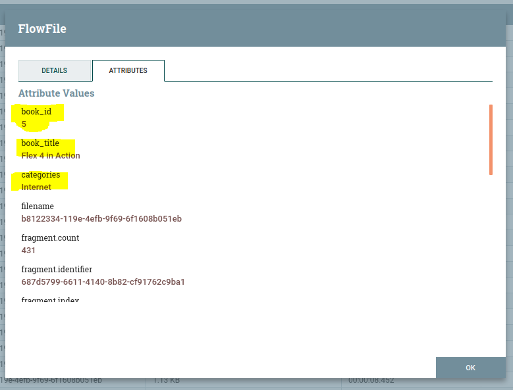Switch to the DETAILS tab
513x390 pixels.
55,70
